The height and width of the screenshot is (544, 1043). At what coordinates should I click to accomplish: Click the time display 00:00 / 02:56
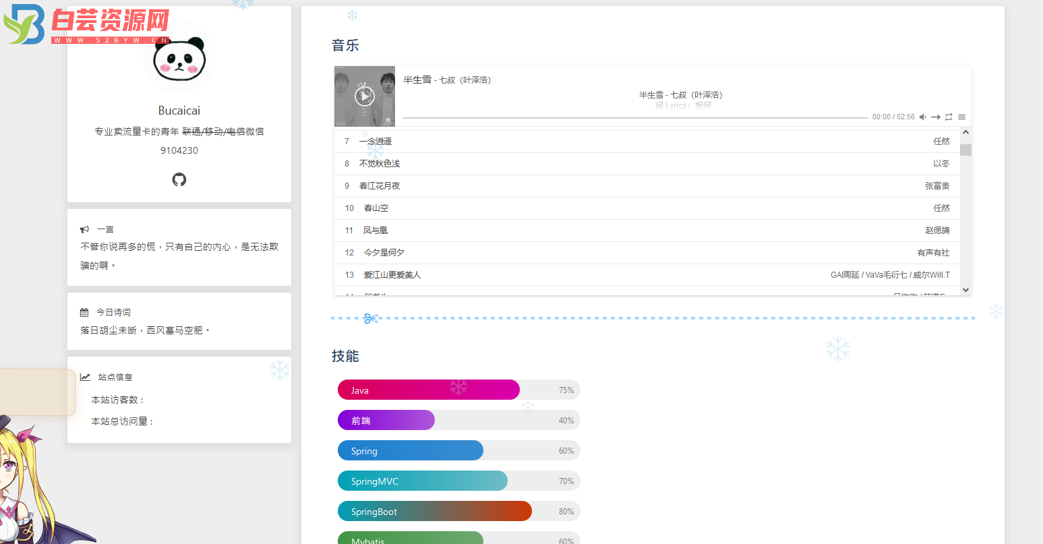pos(893,117)
